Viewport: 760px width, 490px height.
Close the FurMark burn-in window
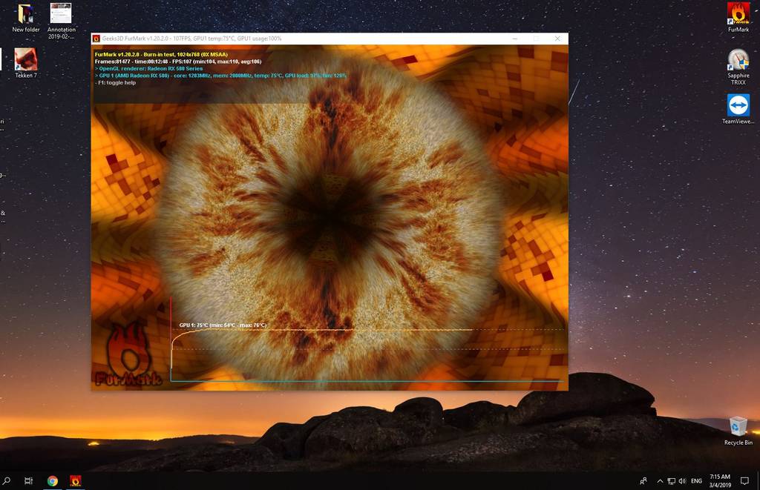[x=557, y=39]
